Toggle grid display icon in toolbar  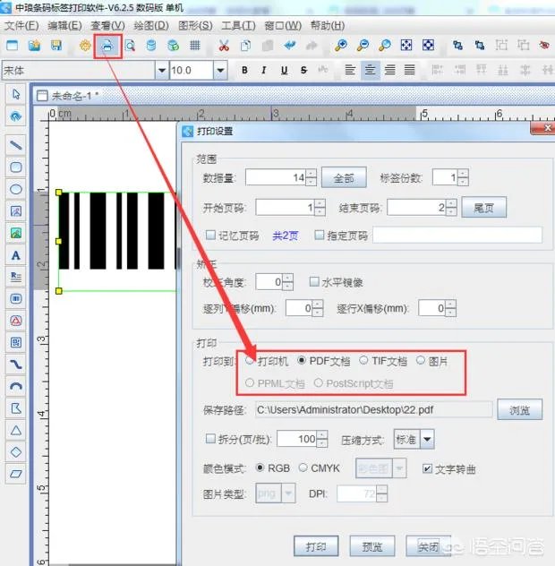(195, 46)
